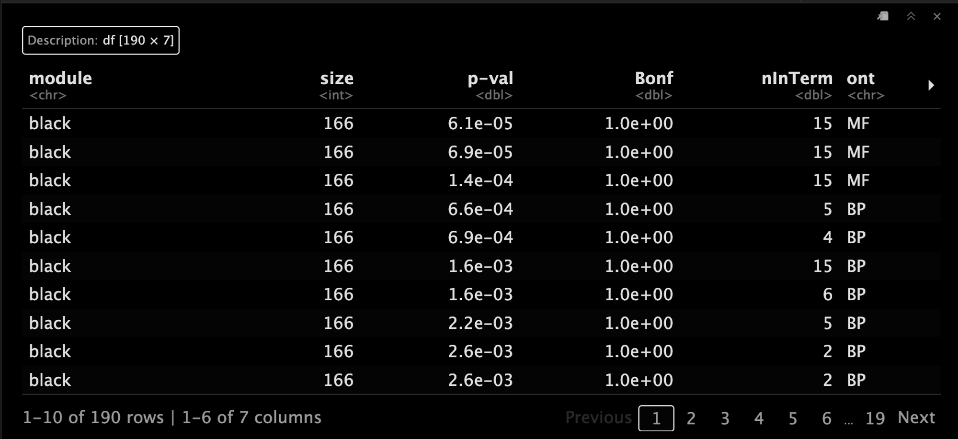The width and height of the screenshot is (958, 439).
Task: Click the Description df tab
Action: pos(101,40)
